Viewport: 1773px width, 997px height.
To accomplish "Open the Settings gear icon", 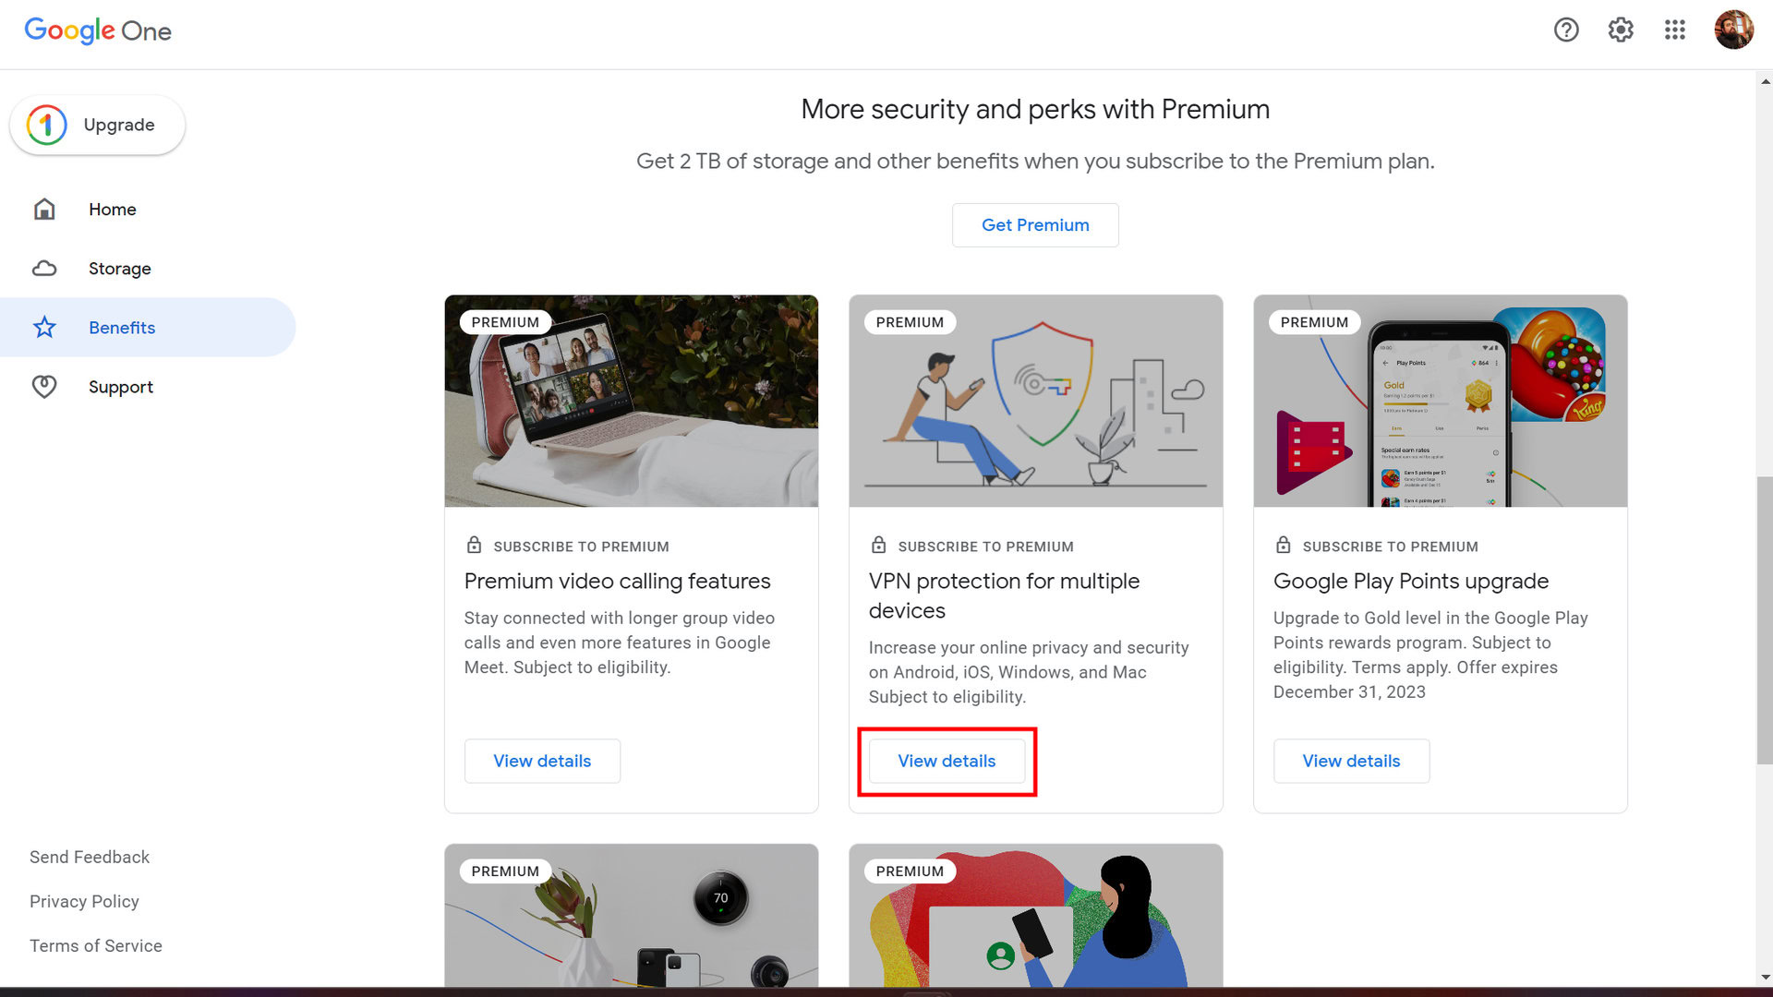I will (x=1621, y=30).
